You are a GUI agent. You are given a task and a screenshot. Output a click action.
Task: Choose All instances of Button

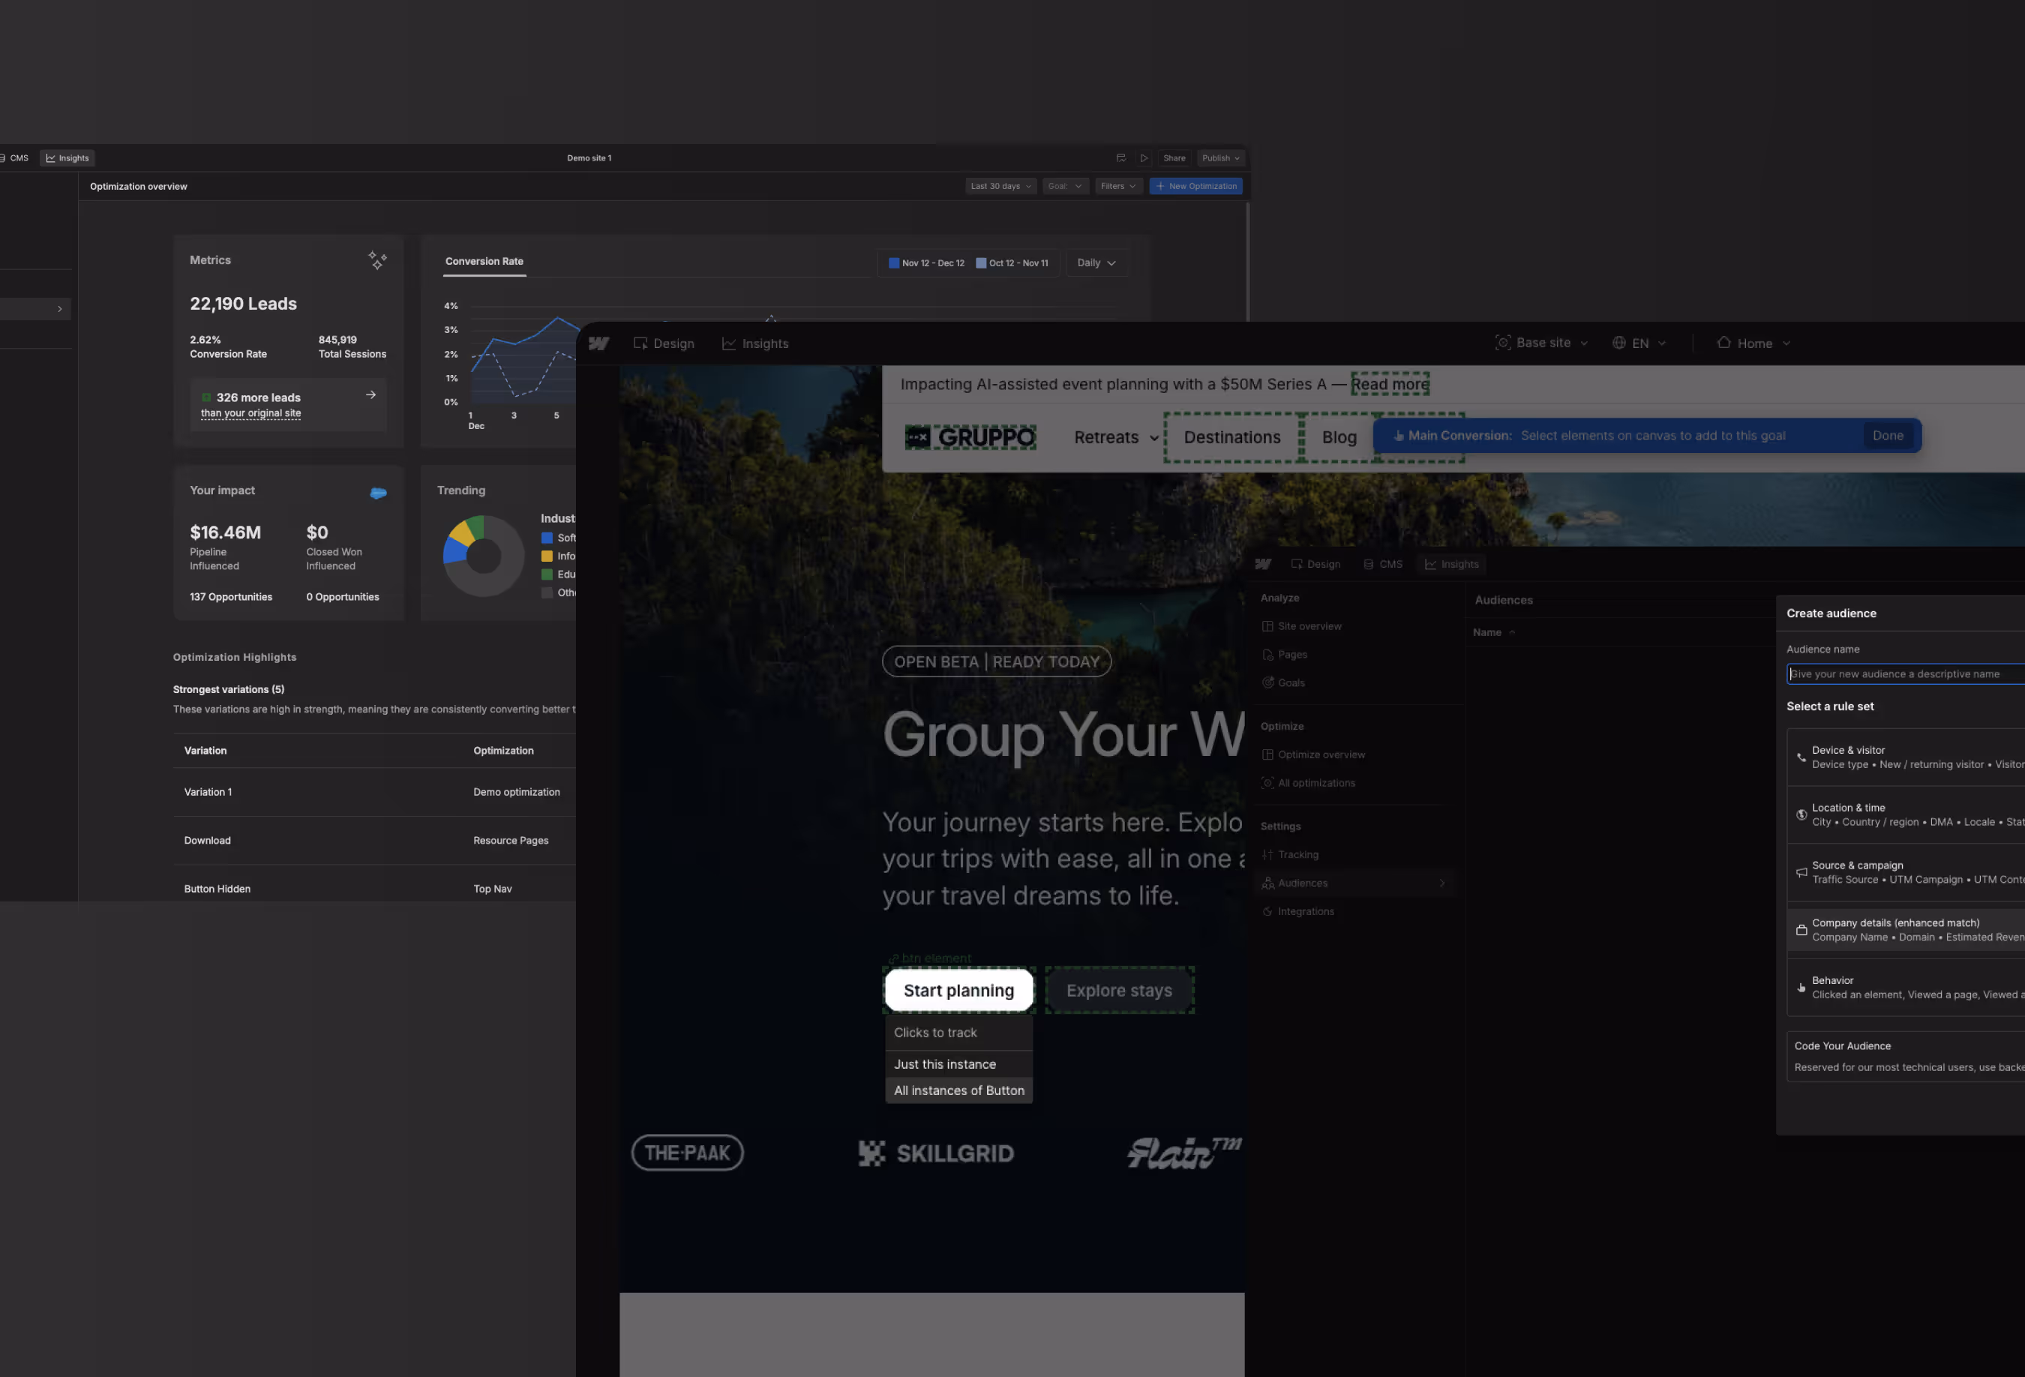coord(958,1090)
